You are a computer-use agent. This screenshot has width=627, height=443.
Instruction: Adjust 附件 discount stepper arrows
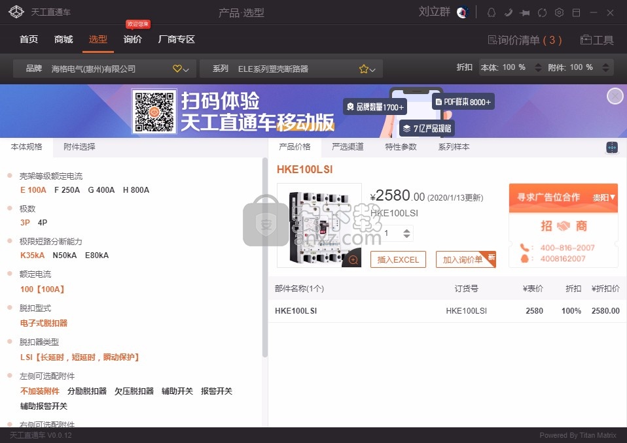[606, 67]
